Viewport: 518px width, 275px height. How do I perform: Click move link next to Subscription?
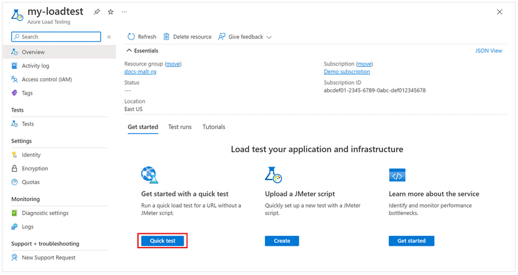click(x=364, y=64)
